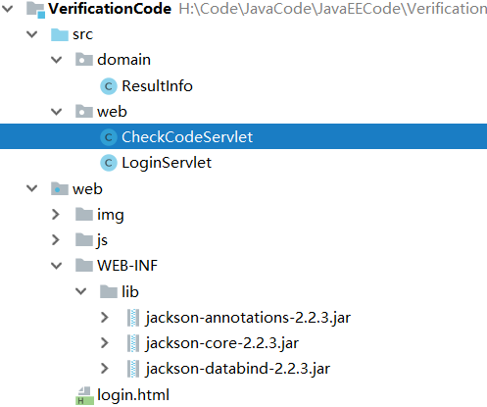The image size is (487, 407).
Task: Expand the js folder chevron
Action: pos(56,240)
